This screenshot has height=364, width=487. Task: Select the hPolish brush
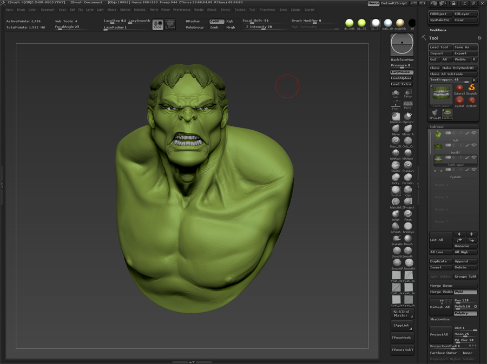tap(396, 226)
